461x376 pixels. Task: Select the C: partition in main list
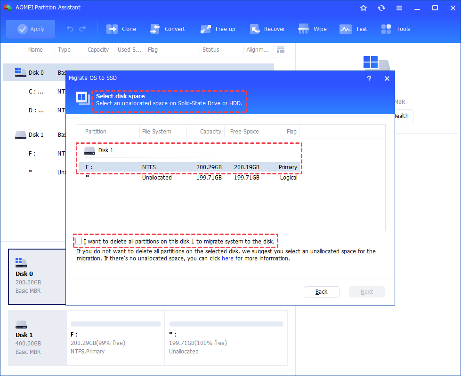click(36, 92)
